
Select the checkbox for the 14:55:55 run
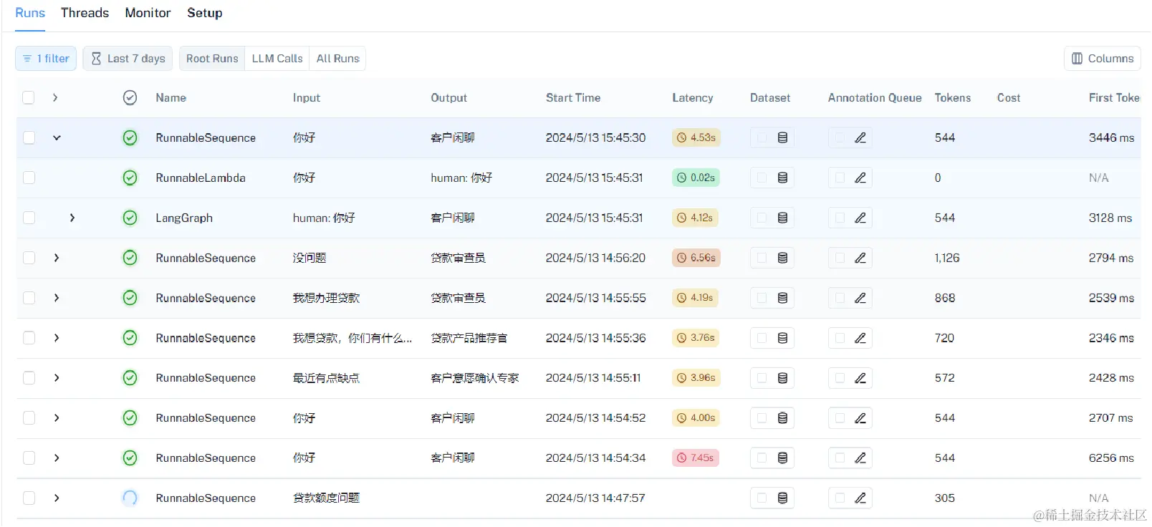29,298
